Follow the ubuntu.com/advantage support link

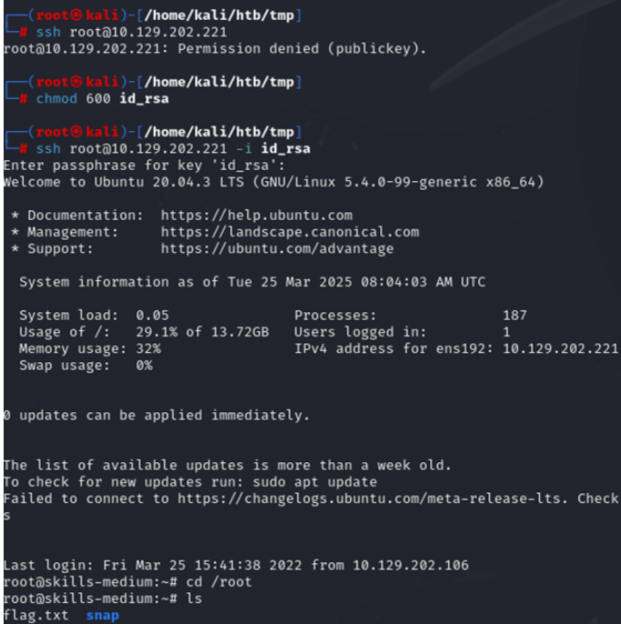pos(277,248)
